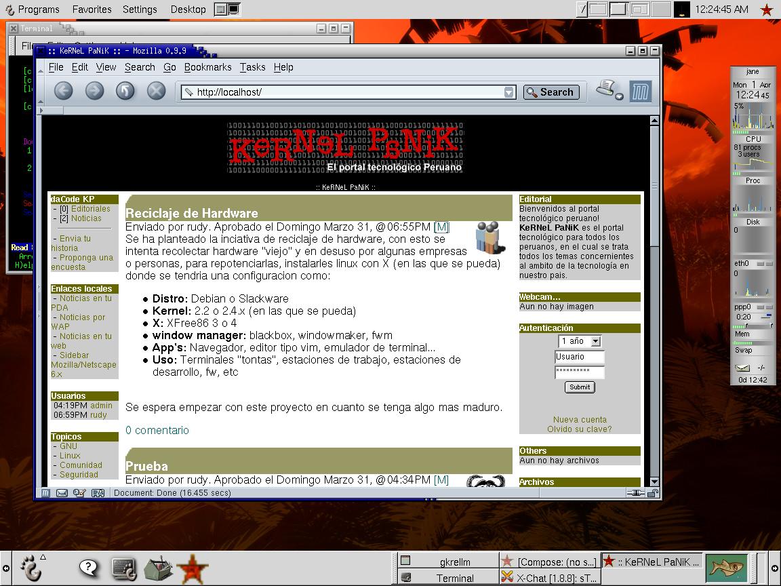781x586 pixels.
Task: Click the page's vertical scrollbar thumb
Action: (x=654, y=185)
